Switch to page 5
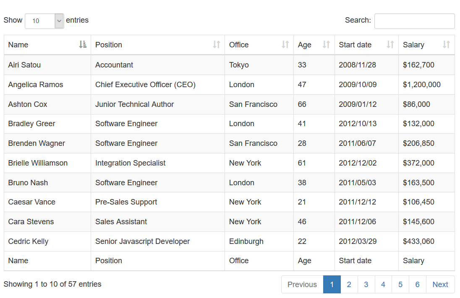 [x=400, y=284]
